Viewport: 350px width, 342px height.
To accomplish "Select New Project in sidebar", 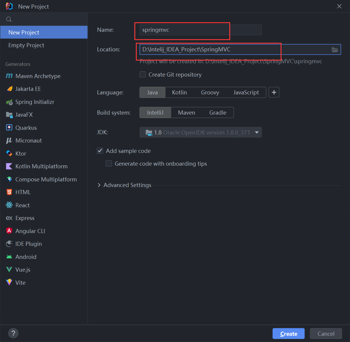I will point(44,32).
